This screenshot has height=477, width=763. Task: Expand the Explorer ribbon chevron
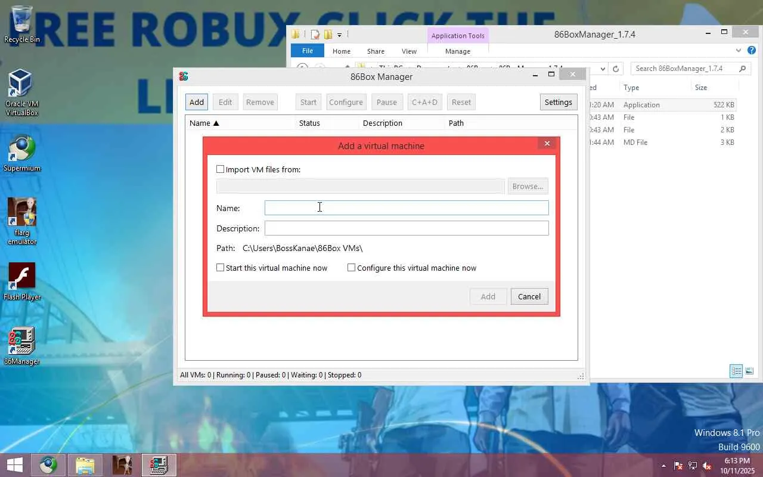point(739,51)
